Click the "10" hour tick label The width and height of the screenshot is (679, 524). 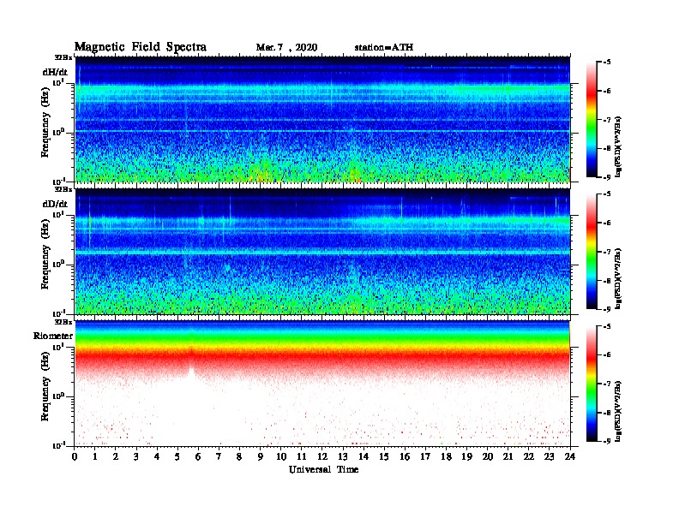[x=281, y=457]
